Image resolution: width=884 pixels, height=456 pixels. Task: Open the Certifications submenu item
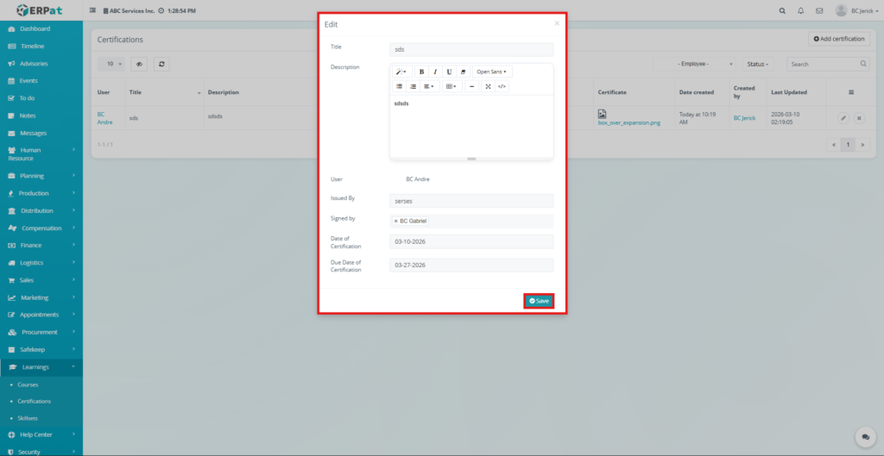[x=34, y=401]
